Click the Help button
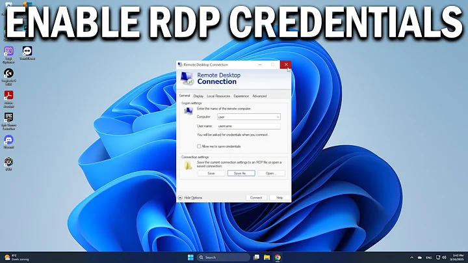The image size is (468, 263). click(279, 198)
